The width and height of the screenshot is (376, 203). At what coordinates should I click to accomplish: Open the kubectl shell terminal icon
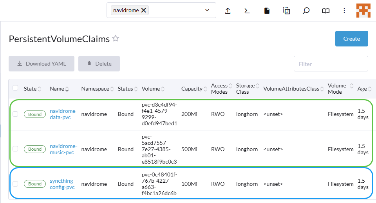(247, 11)
